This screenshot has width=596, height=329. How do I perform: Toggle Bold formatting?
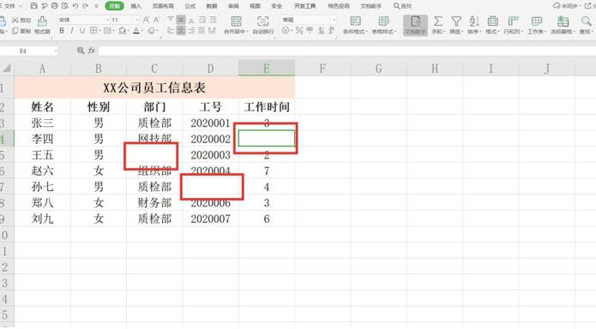(x=62, y=31)
